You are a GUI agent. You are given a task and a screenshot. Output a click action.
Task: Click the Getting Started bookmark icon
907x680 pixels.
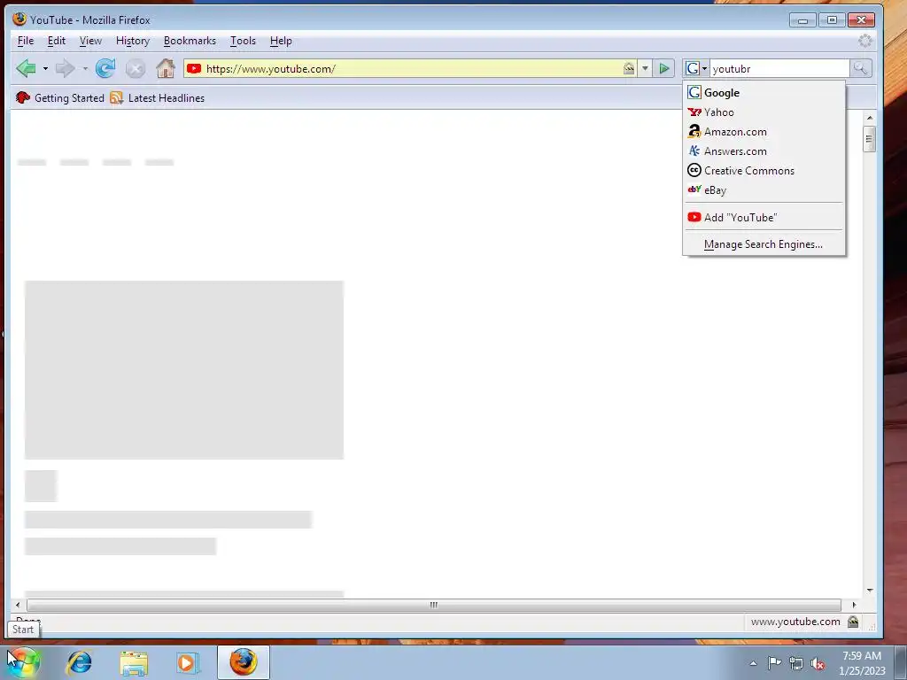click(23, 97)
